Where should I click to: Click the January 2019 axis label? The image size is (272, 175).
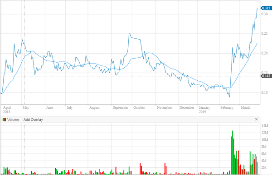point(204,110)
